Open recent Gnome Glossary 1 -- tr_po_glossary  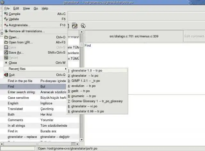[97, 101]
